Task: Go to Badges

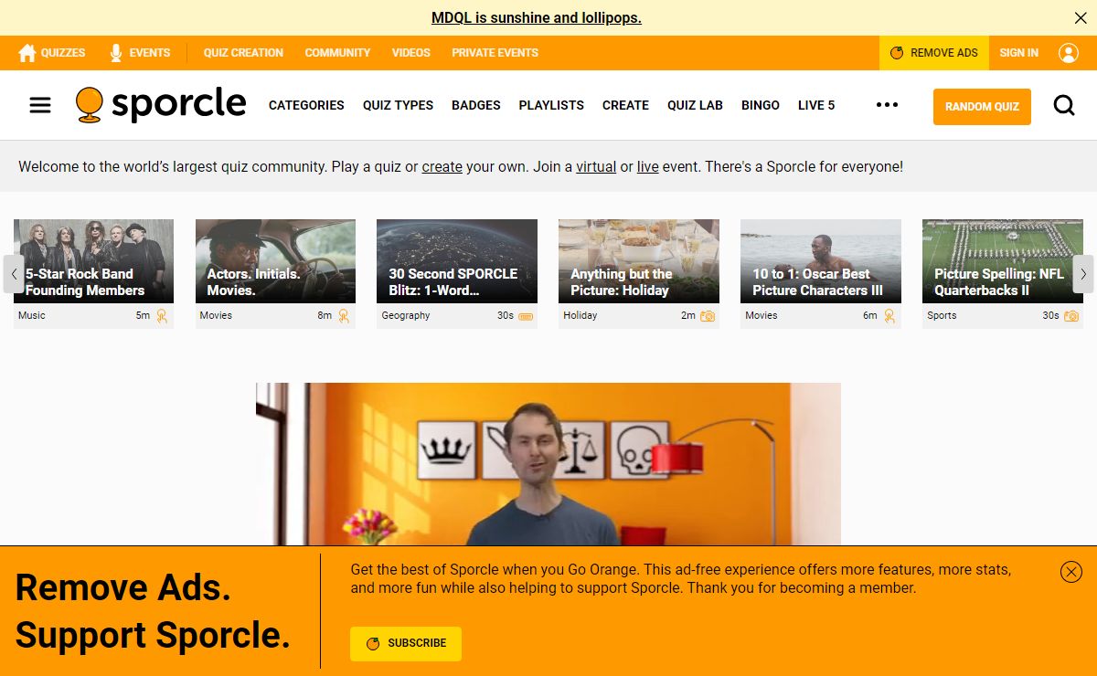Action: point(476,105)
